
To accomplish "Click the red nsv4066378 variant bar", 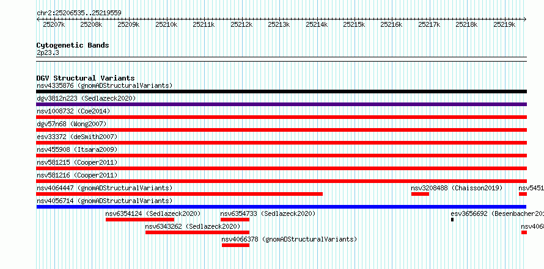I will tap(235, 245).
